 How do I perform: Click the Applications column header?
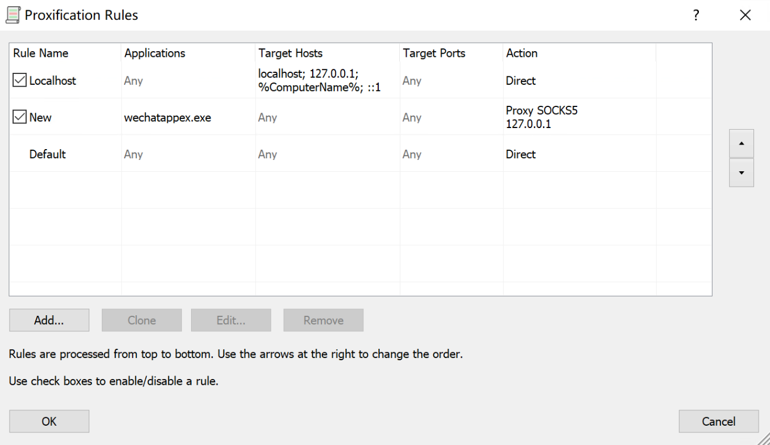155,53
